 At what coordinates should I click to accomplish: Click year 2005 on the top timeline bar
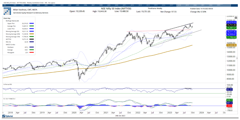coord(78,5)
